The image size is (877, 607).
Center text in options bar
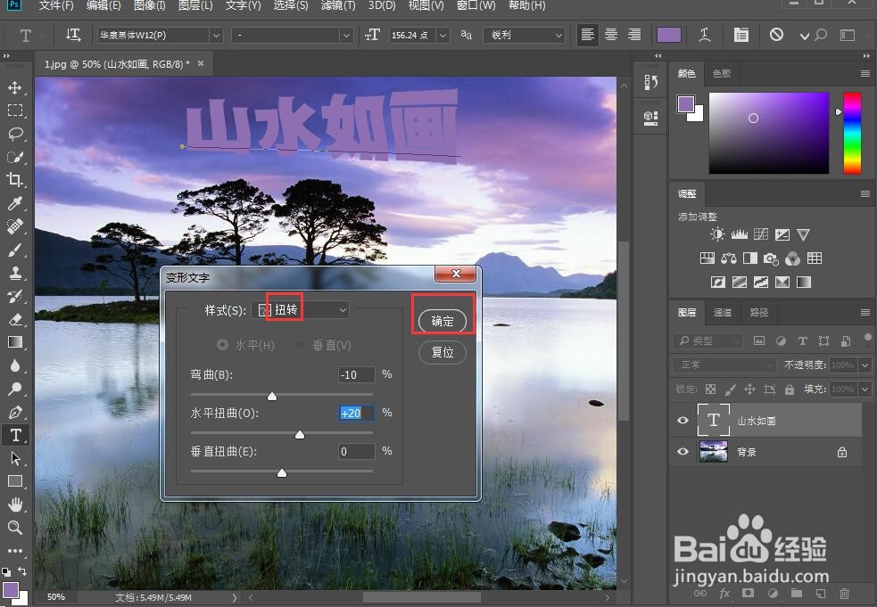point(611,36)
